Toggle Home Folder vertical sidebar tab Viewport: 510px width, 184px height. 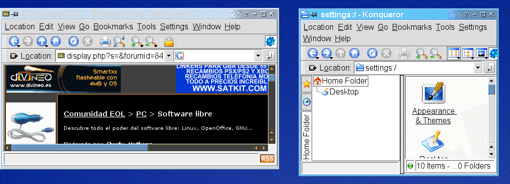pos(307,136)
